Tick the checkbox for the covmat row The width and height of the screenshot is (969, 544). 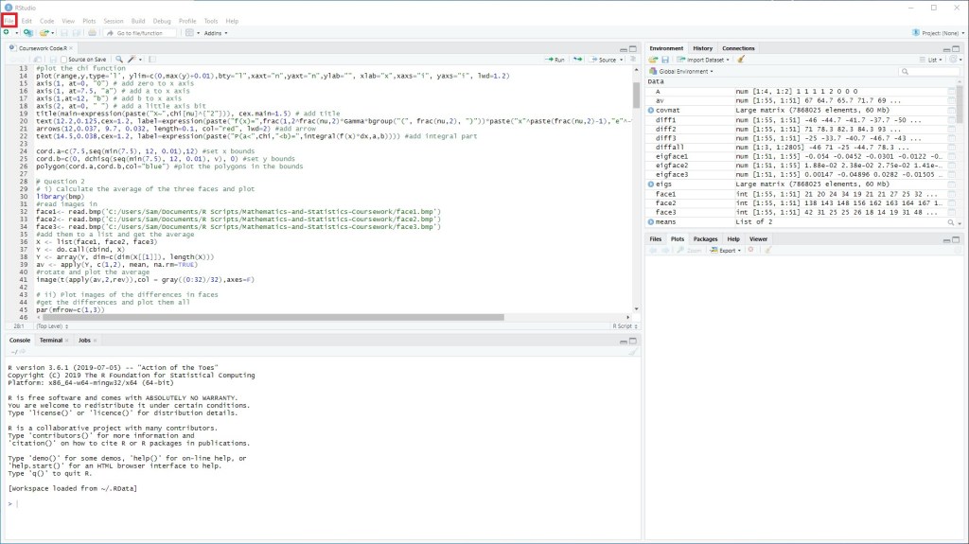point(952,111)
